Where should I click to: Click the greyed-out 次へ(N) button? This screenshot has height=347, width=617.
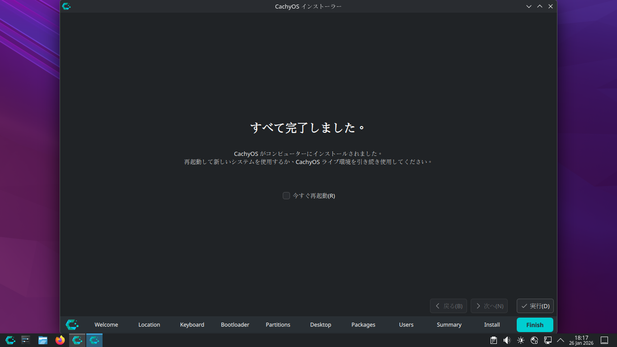click(489, 306)
